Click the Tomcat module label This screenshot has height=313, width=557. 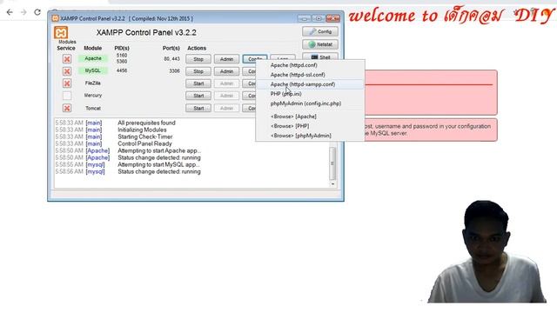point(93,108)
